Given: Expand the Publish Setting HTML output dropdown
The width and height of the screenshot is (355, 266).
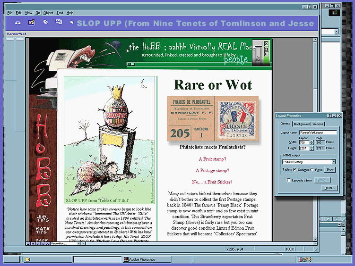Looking at the screenshot, I should 333,162.
